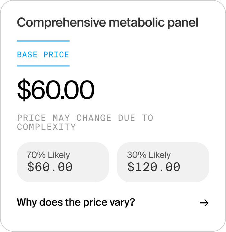Click the word PRICE in blue label
Viewport: 226px width, 232px height.
click(56, 54)
